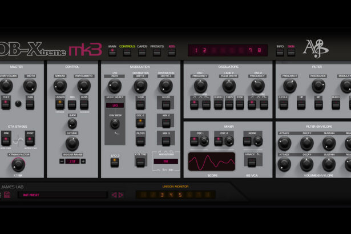The width and height of the screenshot is (351, 234).
Task: Toggle the PRE OTA stage switch
Action: [x=6, y=141]
